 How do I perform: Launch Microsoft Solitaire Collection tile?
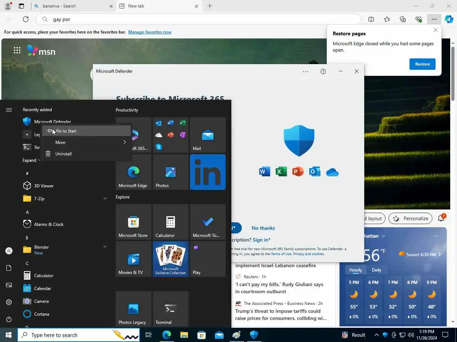point(171,259)
